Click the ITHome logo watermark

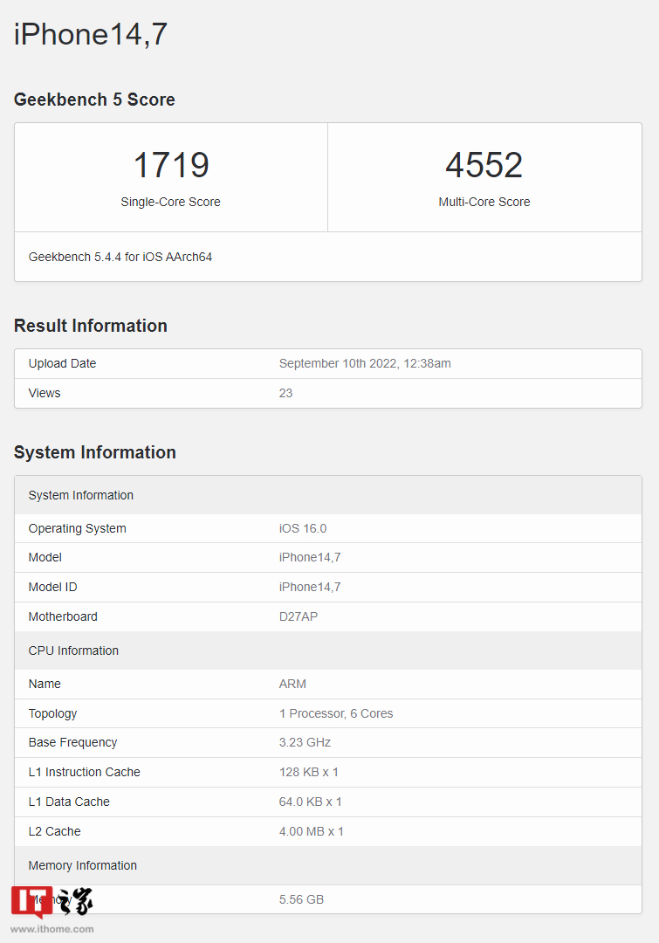click(x=51, y=902)
